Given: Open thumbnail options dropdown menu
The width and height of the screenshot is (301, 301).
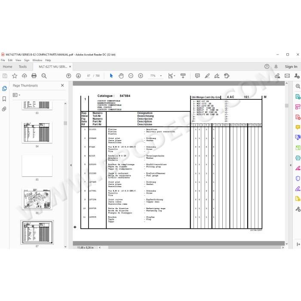Looking at the screenshot, I should tap(16, 95).
